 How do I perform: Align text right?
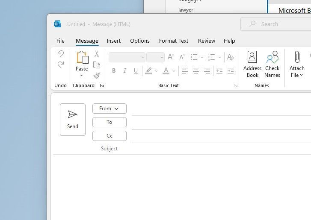[x=207, y=70]
